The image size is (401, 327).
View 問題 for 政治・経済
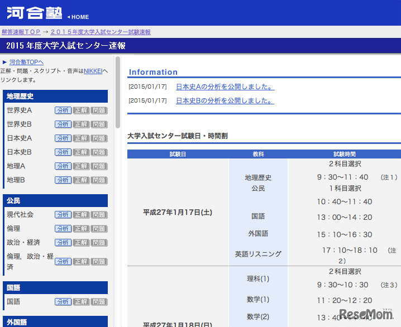(x=99, y=243)
